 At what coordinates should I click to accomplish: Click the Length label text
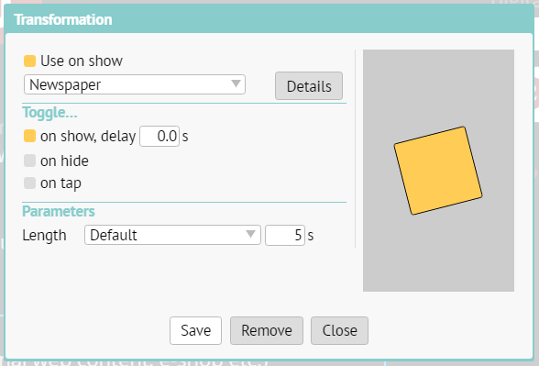point(44,235)
